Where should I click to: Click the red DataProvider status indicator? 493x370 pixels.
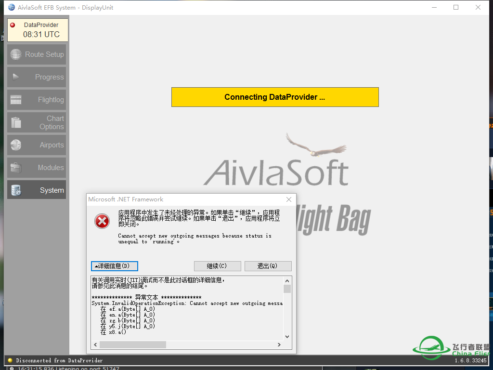point(13,25)
